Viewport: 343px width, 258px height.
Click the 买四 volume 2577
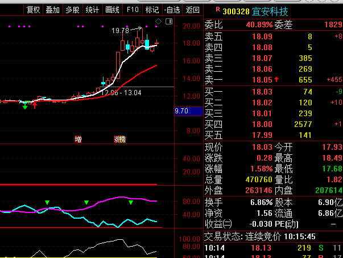(303, 124)
